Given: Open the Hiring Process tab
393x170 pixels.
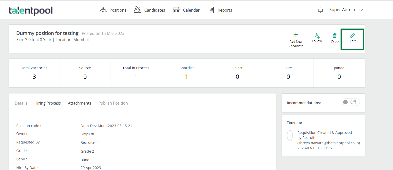Looking at the screenshot, I should (47, 103).
